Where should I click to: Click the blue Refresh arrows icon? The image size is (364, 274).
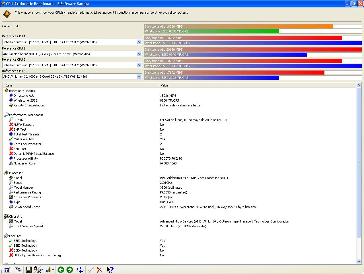pos(80,270)
